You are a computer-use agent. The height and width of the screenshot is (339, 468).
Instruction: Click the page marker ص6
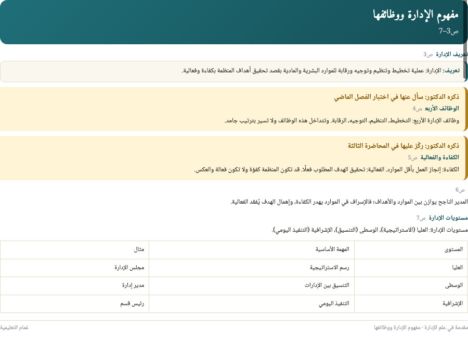point(460,190)
